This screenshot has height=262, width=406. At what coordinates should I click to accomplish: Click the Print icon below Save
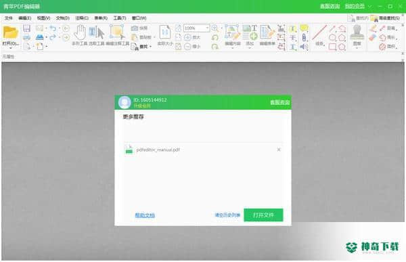pyautogui.click(x=26, y=37)
